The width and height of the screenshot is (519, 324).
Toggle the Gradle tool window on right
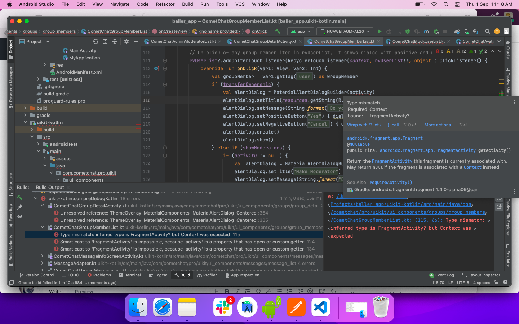[508, 49]
